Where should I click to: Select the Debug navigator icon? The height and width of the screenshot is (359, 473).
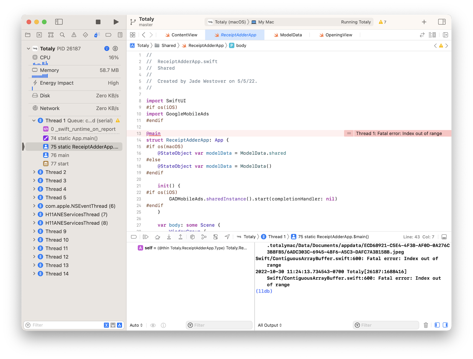click(97, 35)
